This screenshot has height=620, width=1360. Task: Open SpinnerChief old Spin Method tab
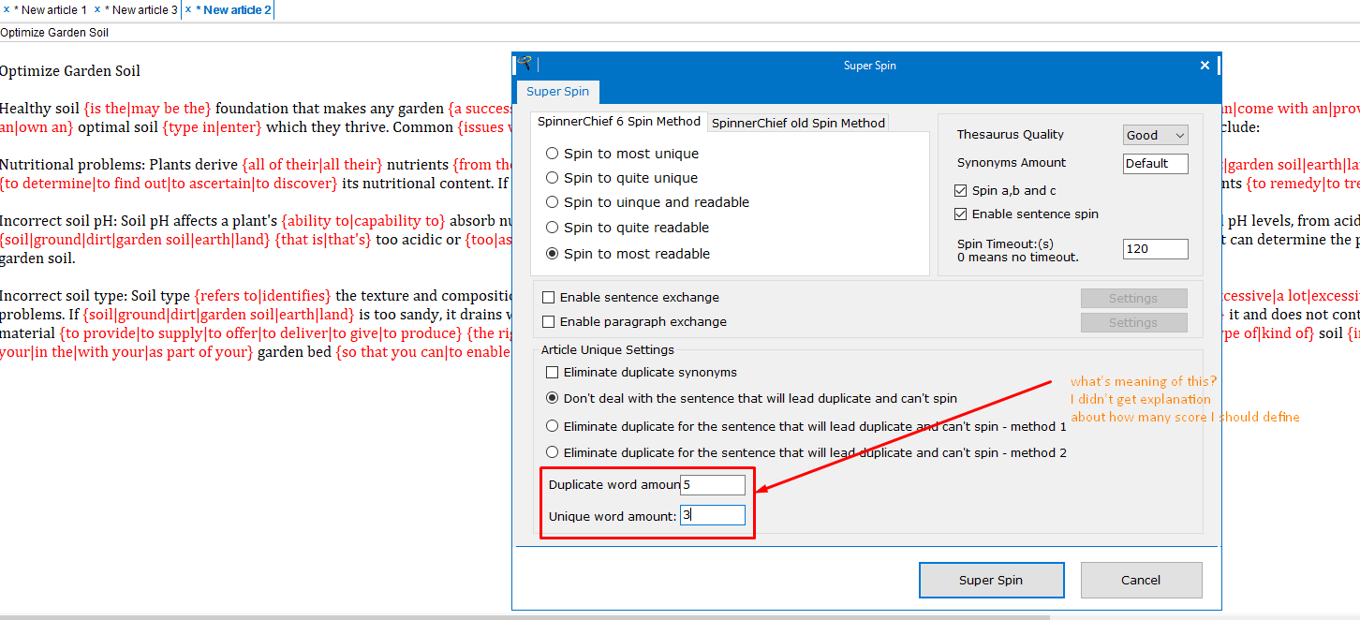(x=798, y=123)
